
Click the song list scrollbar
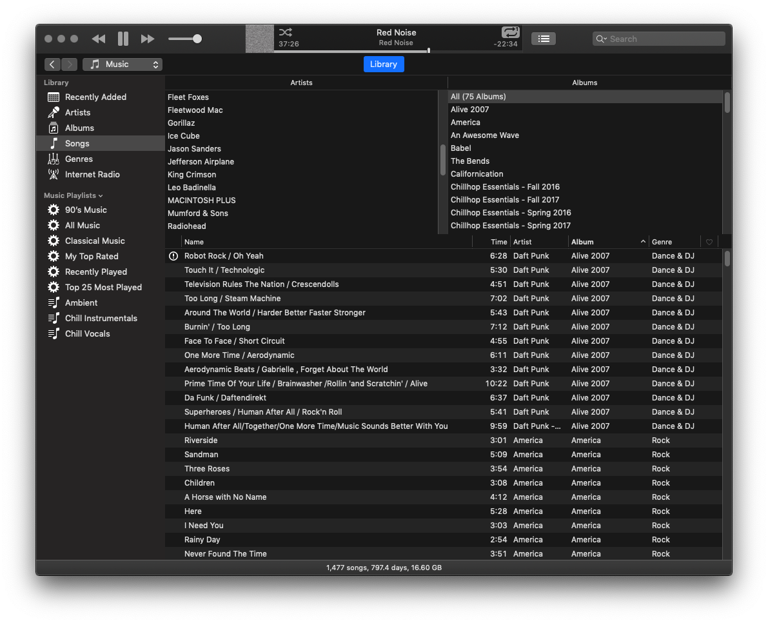pos(727,259)
